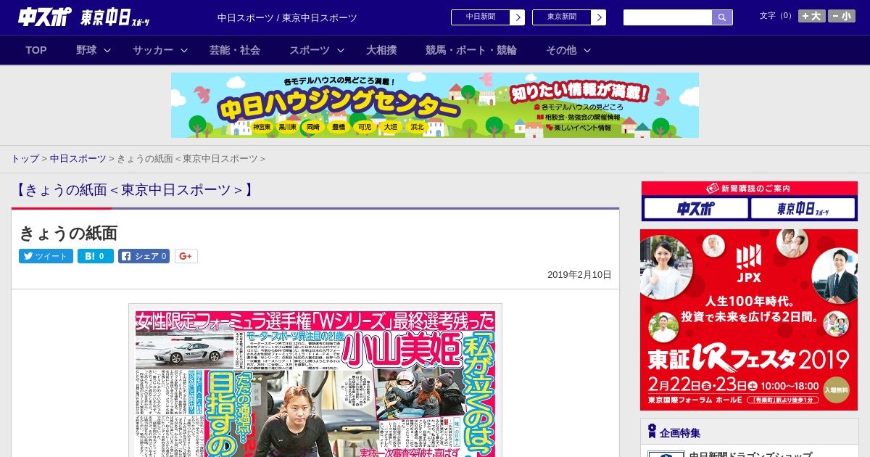Click 中スポ subscription box in the sidebar
The height and width of the screenshot is (457, 870).
pyautogui.click(x=696, y=209)
